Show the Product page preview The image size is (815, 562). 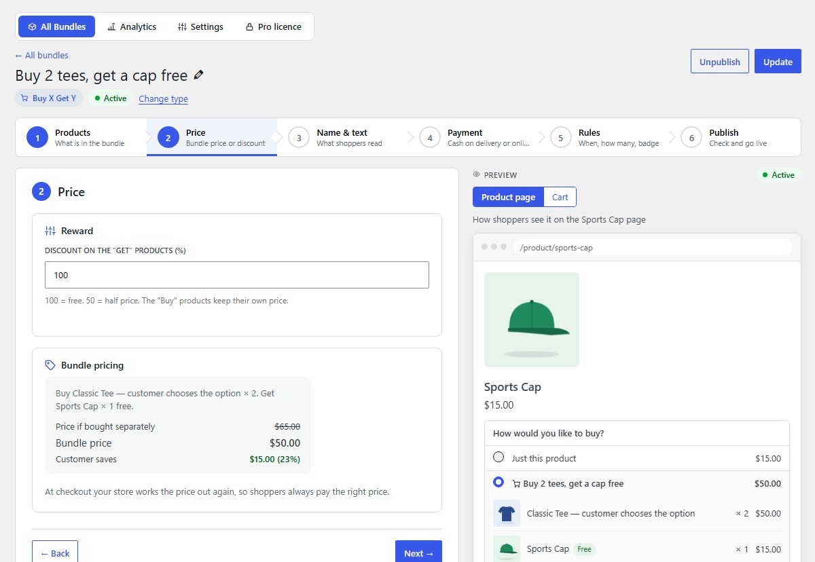click(508, 197)
